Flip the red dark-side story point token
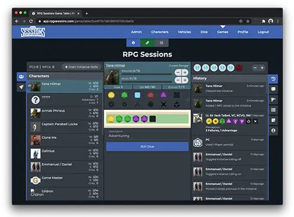Image resolution: width=294 pixels, height=217 pixels. [239, 68]
